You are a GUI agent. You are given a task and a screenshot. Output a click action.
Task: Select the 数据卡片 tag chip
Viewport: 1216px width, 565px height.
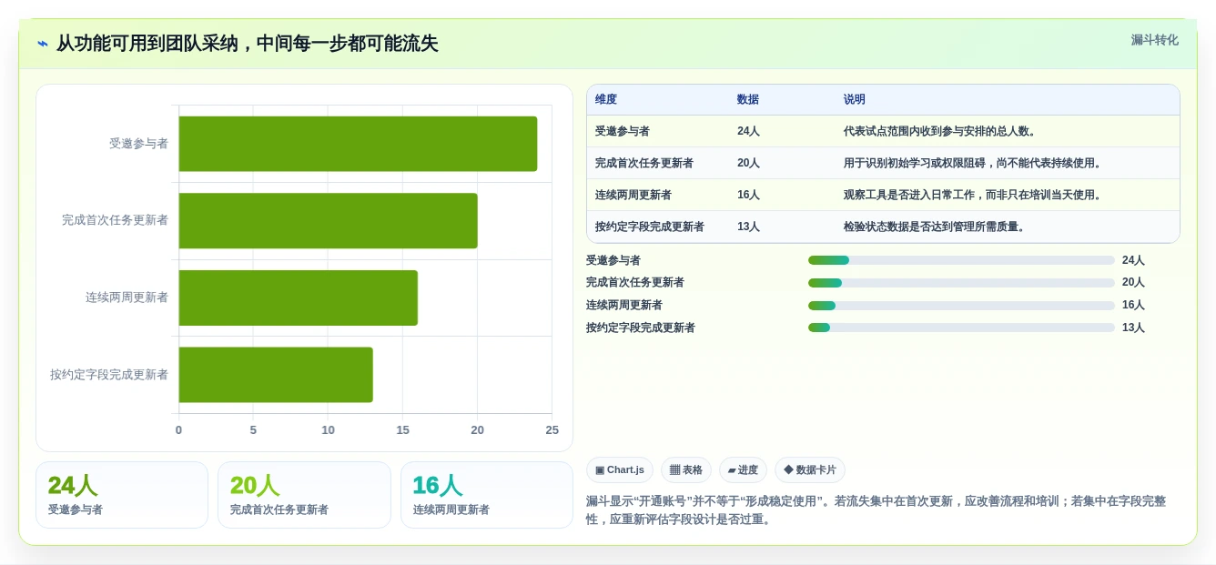(x=810, y=470)
